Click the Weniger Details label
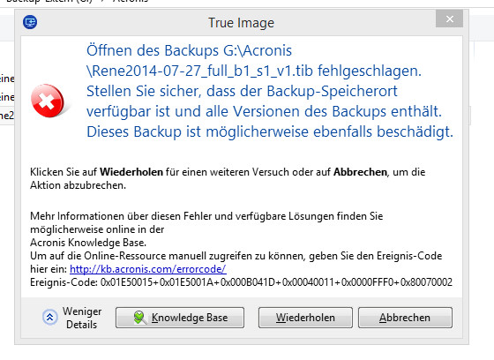494x360 pixels. [82, 318]
